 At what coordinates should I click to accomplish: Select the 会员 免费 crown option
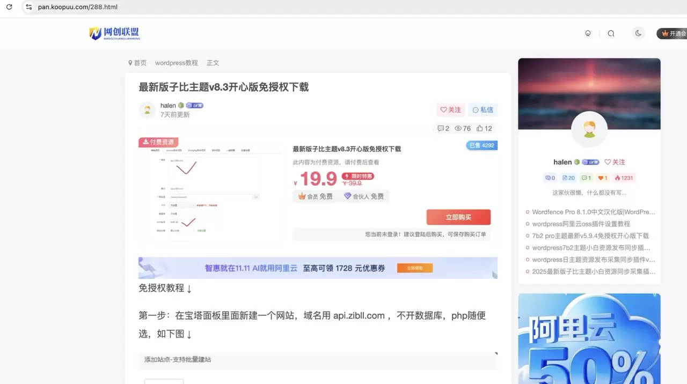click(316, 196)
